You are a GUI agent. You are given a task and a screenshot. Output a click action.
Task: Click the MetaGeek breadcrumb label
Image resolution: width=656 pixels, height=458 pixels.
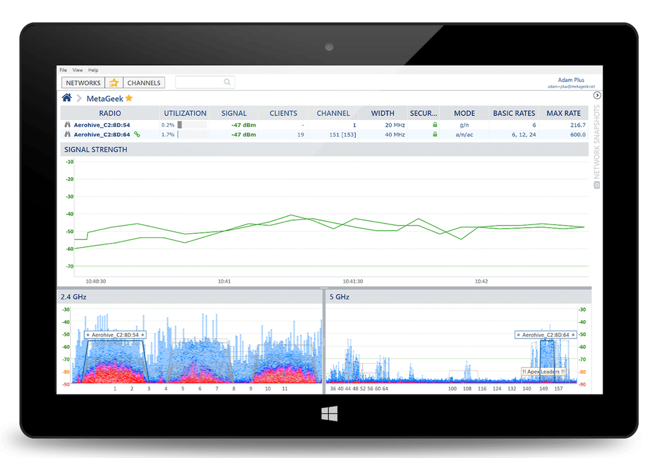tap(105, 99)
